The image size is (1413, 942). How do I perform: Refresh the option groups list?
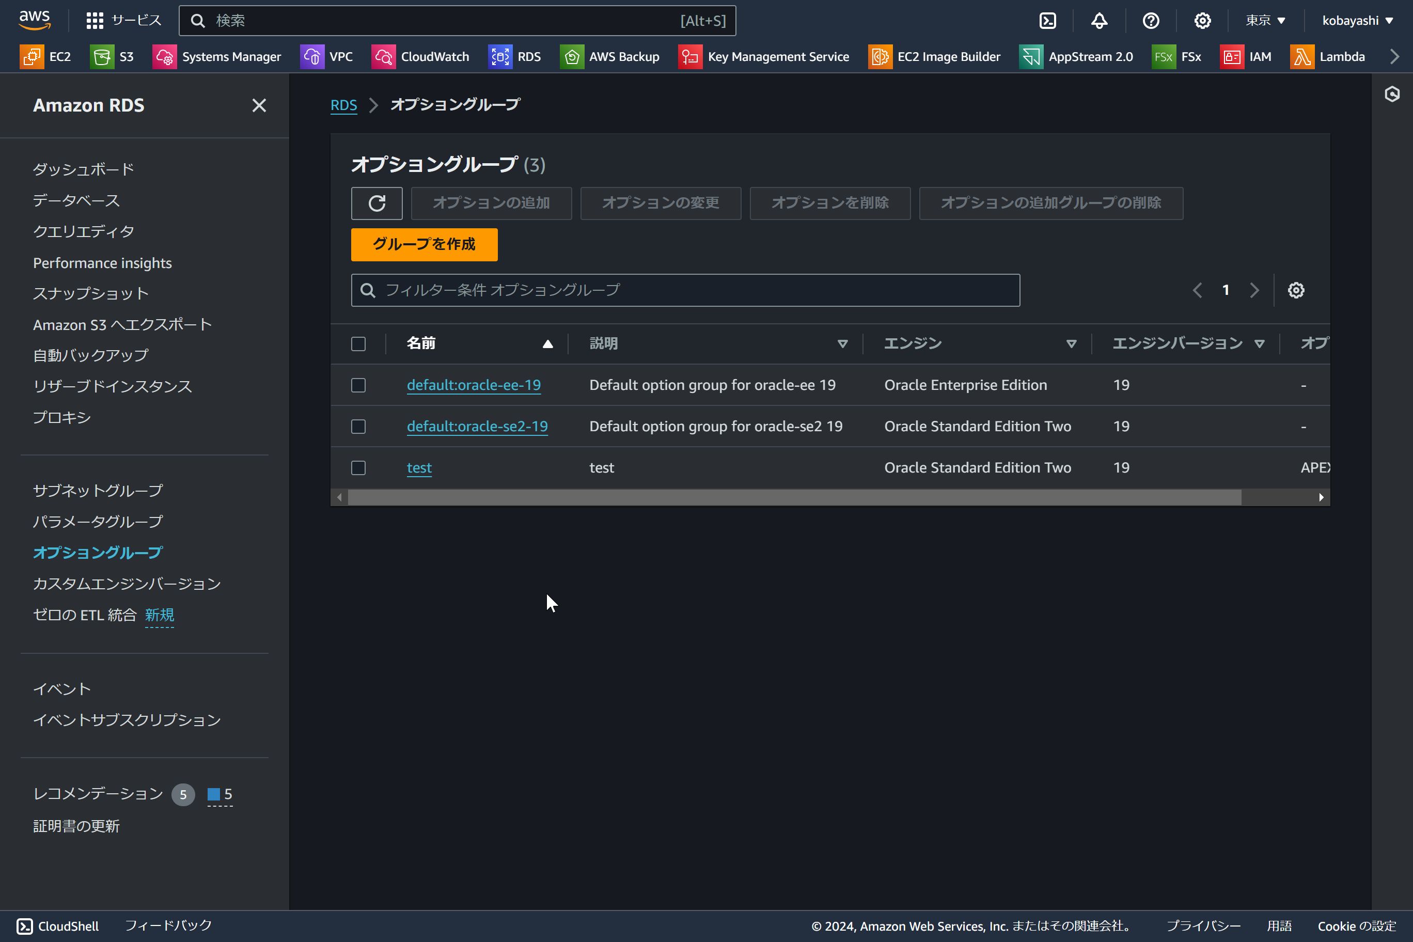[x=376, y=203]
